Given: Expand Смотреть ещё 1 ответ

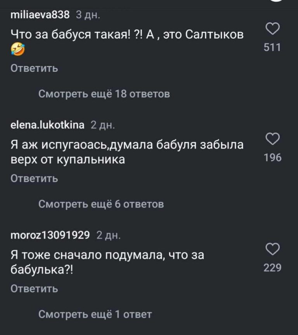Looking at the screenshot, I should 95,314.
